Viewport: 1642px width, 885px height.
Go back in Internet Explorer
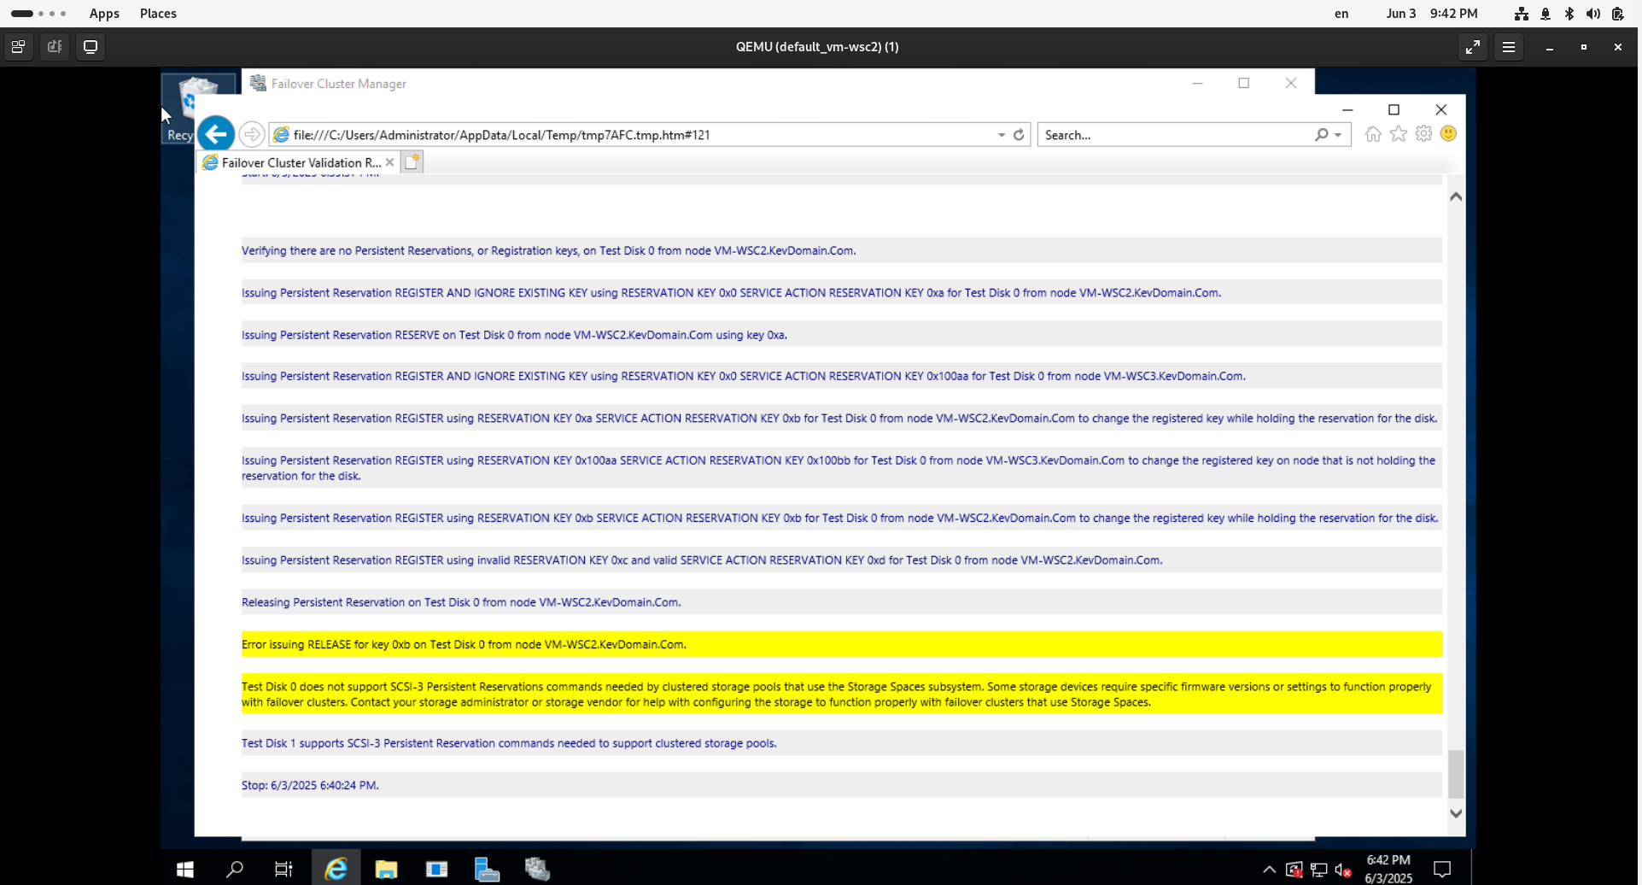[216, 134]
